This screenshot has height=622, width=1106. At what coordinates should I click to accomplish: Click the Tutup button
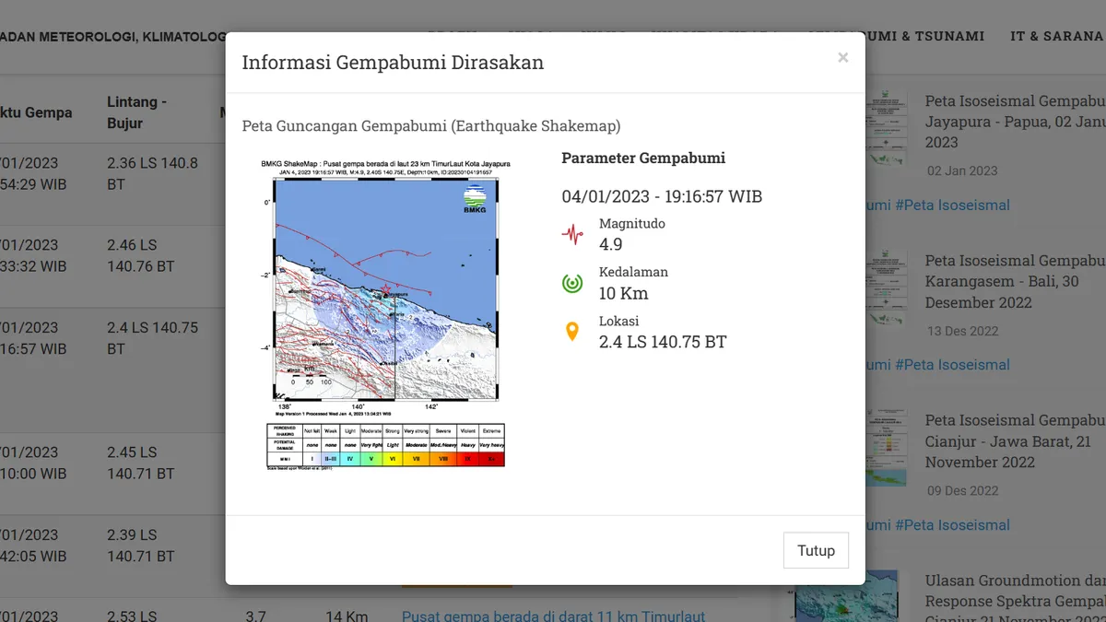pos(816,550)
